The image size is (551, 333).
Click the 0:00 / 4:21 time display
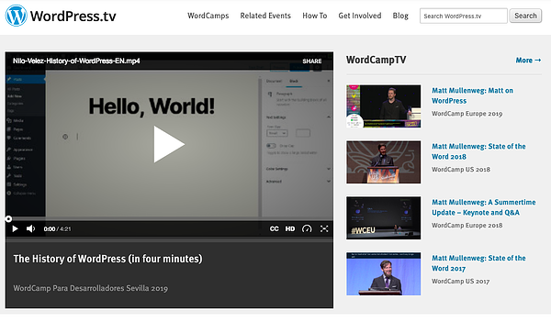(x=57, y=228)
